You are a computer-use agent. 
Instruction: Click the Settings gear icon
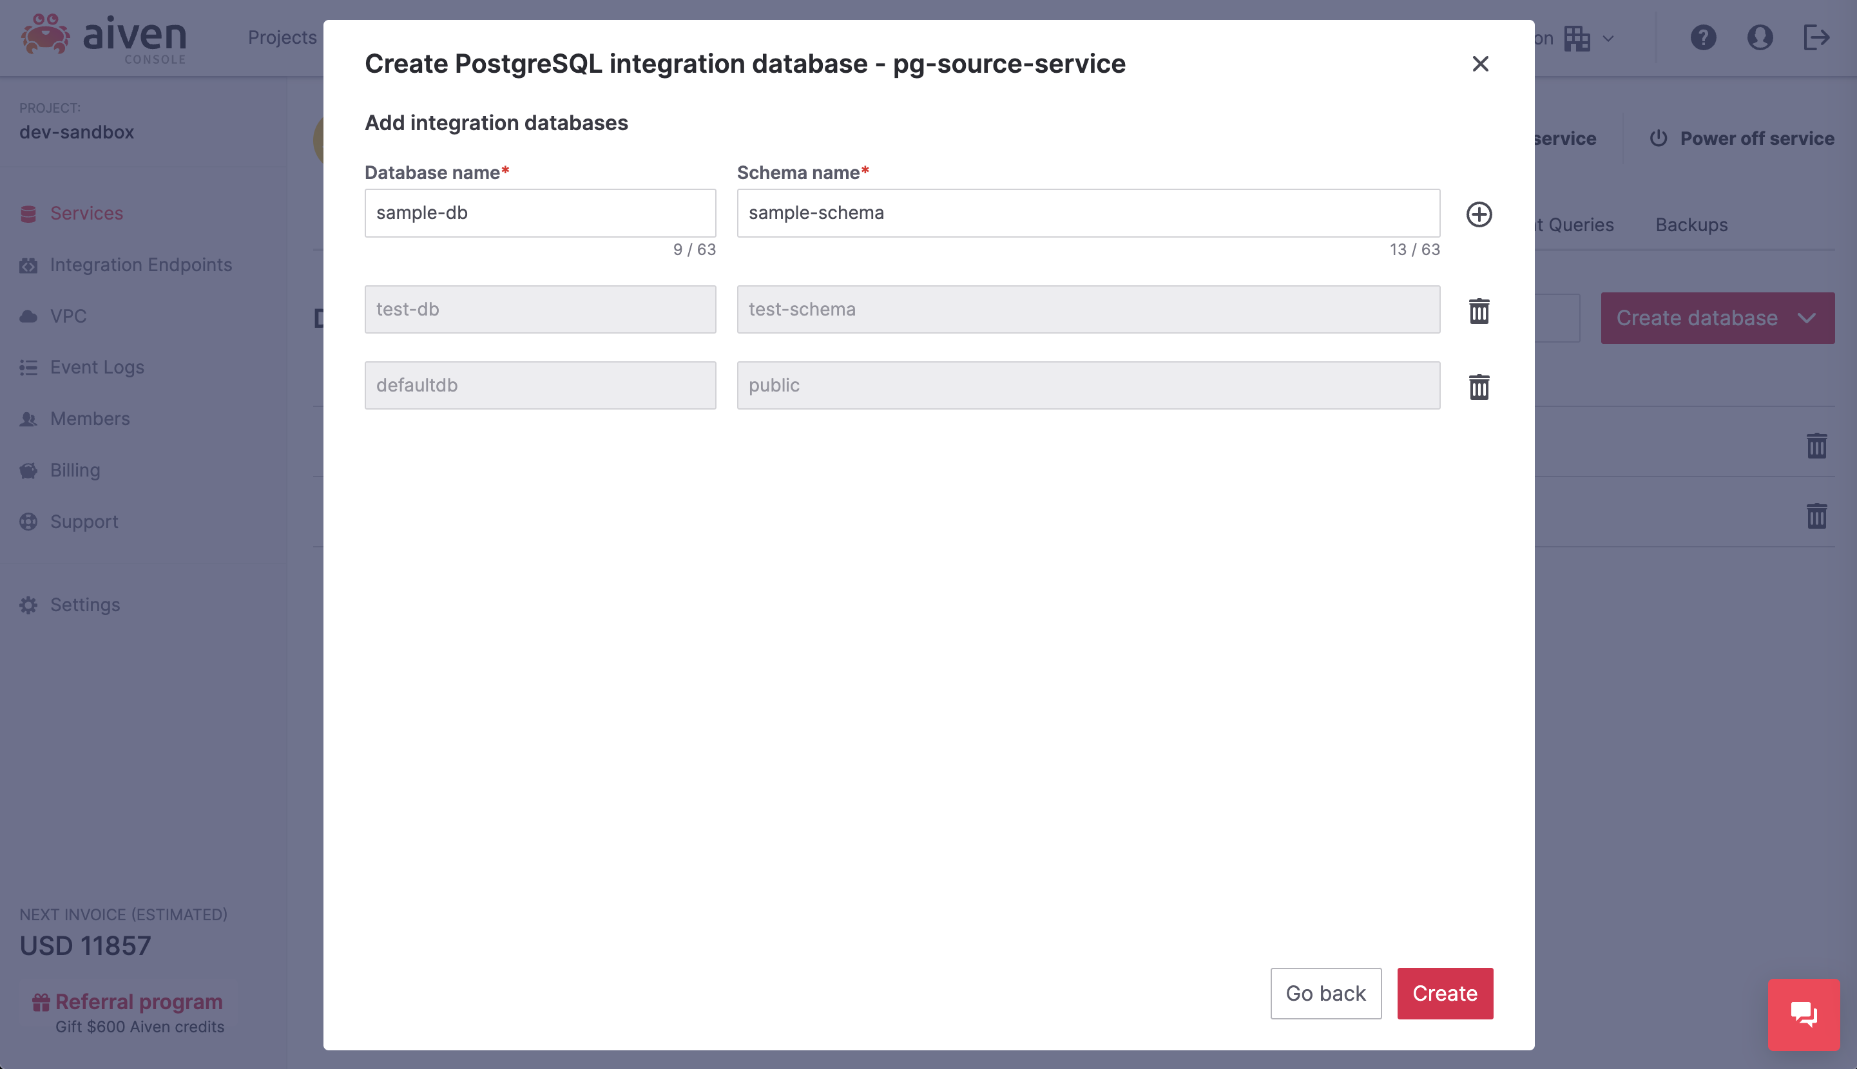[28, 605]
